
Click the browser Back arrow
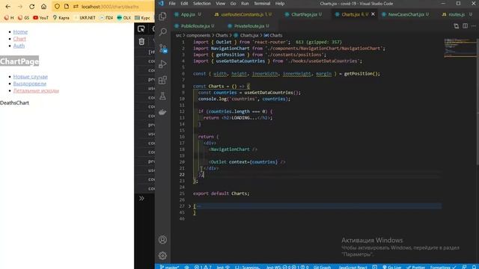point(8,7)
